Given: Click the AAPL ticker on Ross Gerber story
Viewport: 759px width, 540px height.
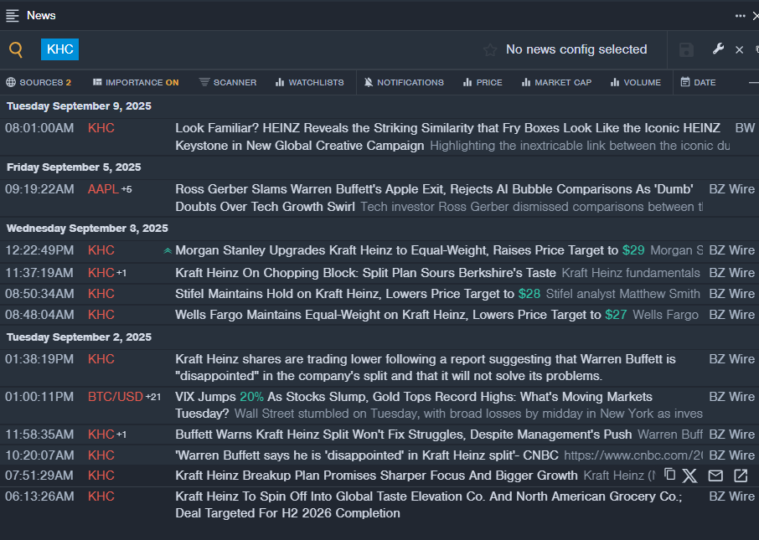Looking at the screenshot, I should coord(104,189).
